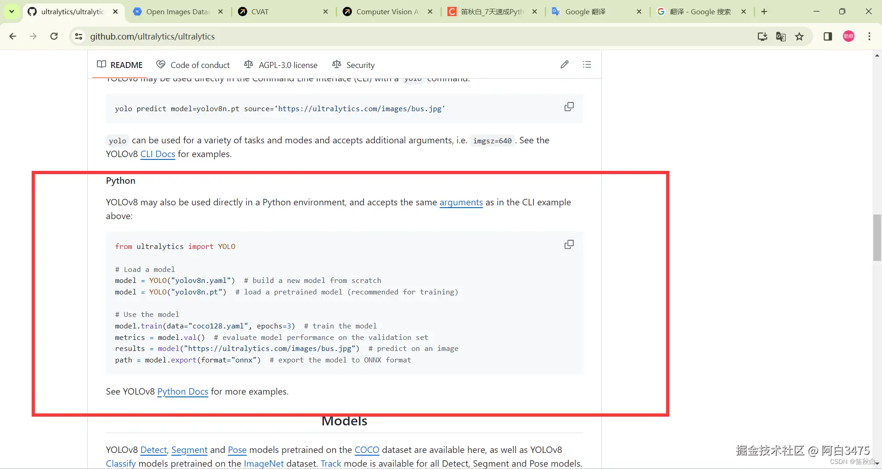Copy the yolo predict CLI command
The width and height of the screenshot is (882, 469).
569,107
